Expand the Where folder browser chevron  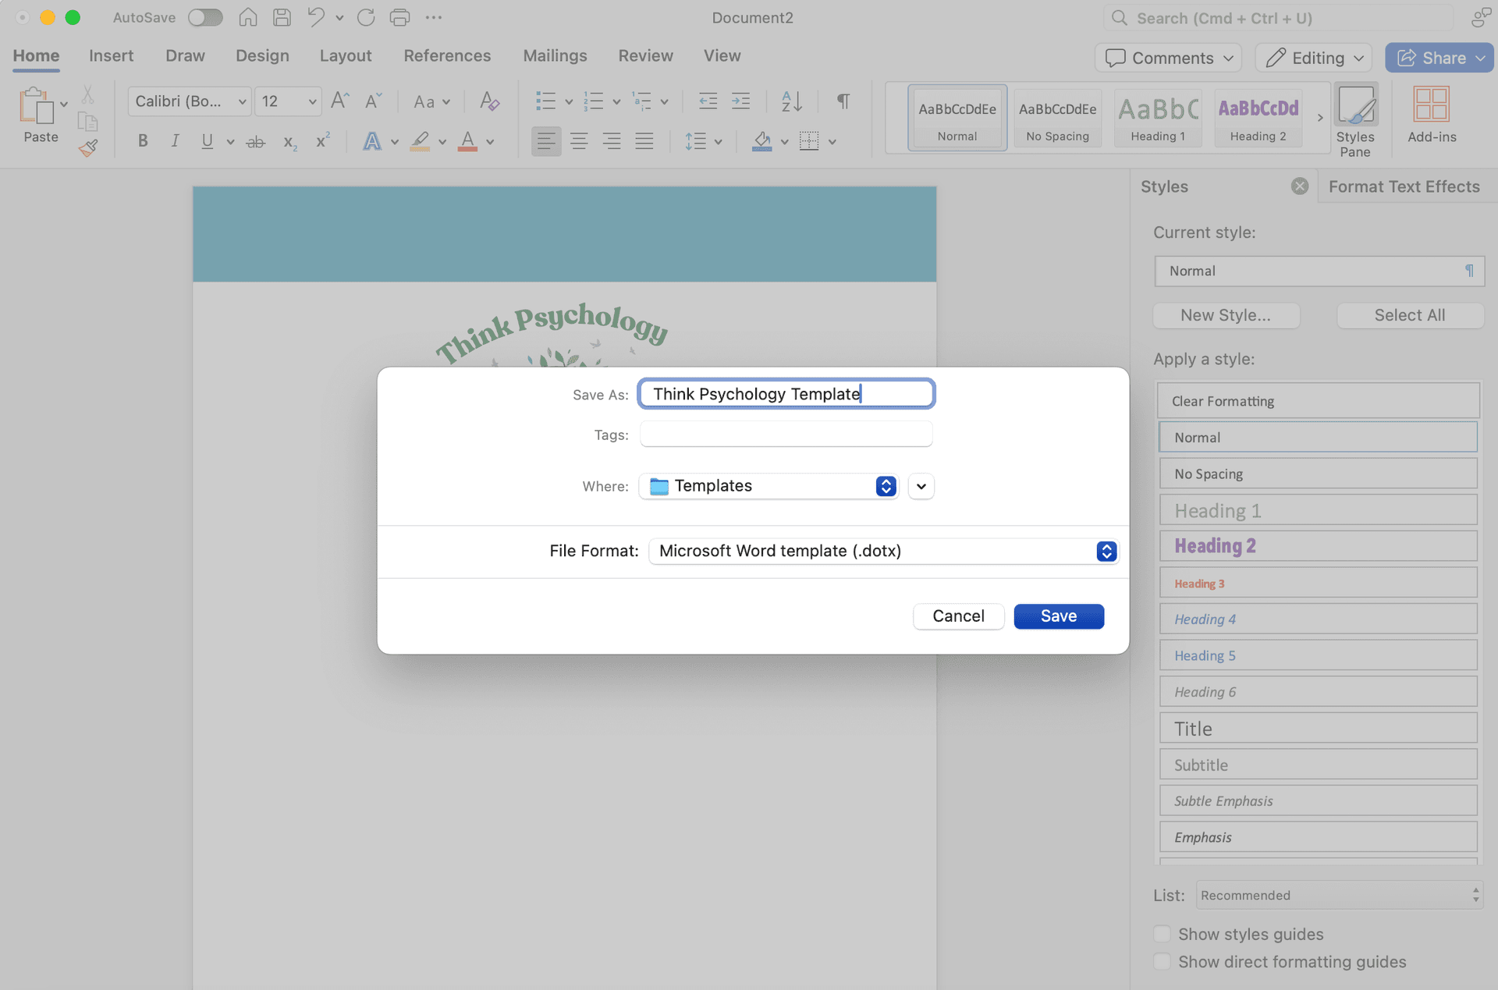[921, 486]
